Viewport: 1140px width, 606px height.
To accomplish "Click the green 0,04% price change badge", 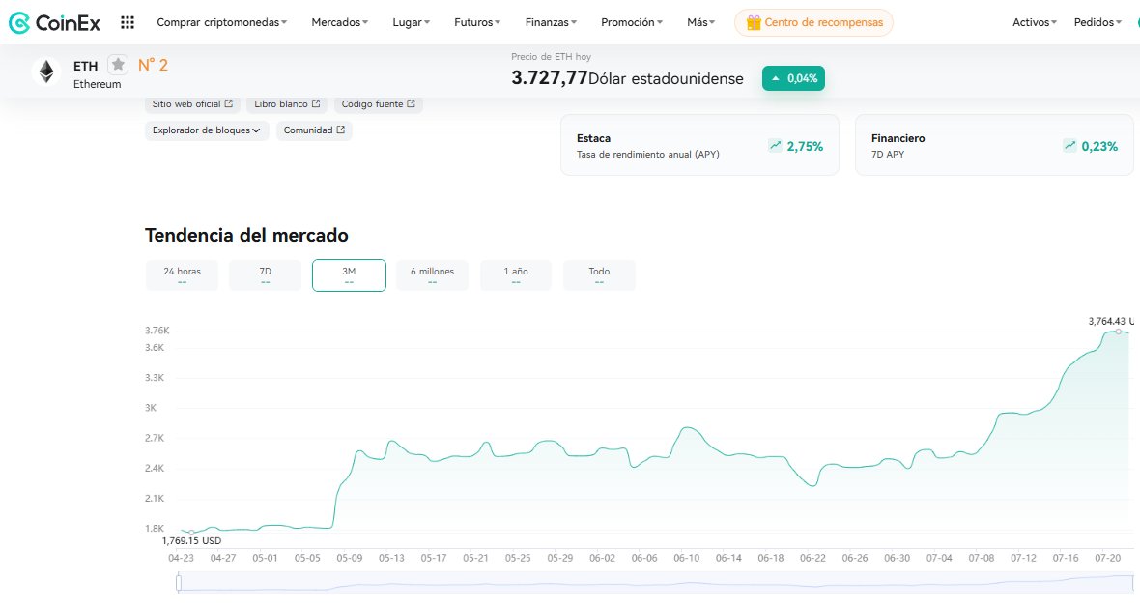I will point(793,77).
